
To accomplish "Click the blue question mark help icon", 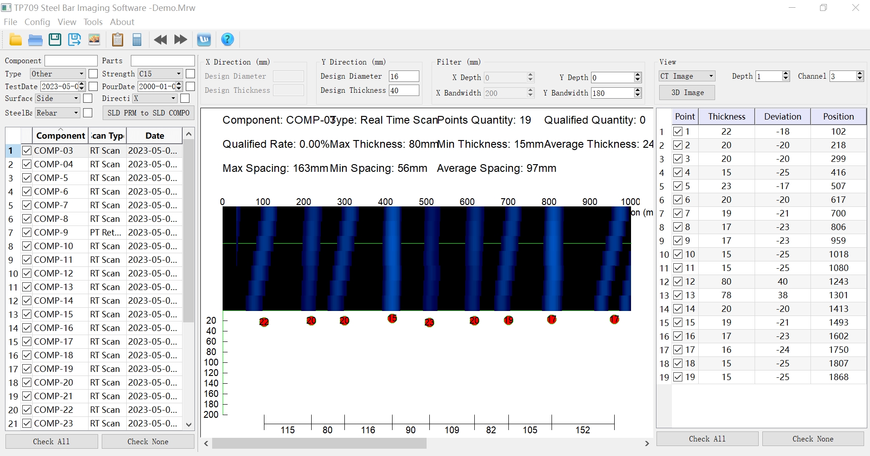I will click(228, 40).
